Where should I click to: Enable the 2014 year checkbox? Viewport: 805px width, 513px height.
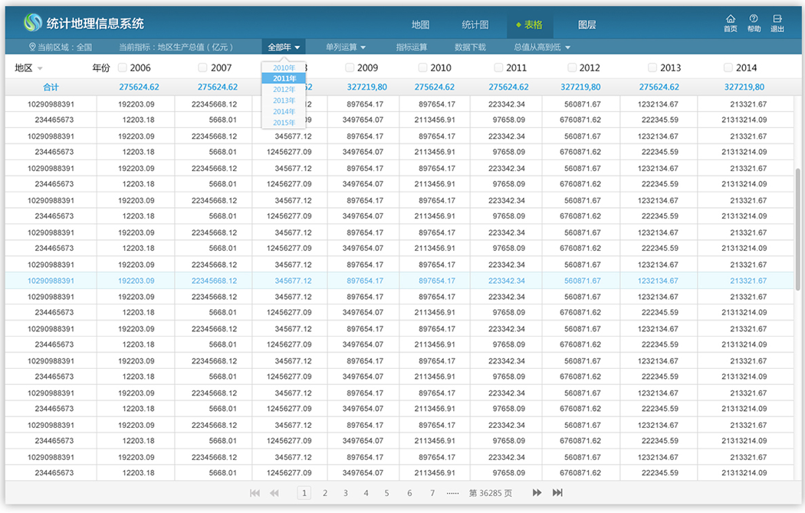click(728, 68)
